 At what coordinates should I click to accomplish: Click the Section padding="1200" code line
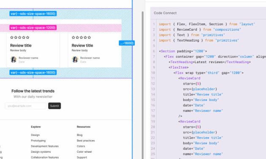pyautogui.click(x=183, y=51)
